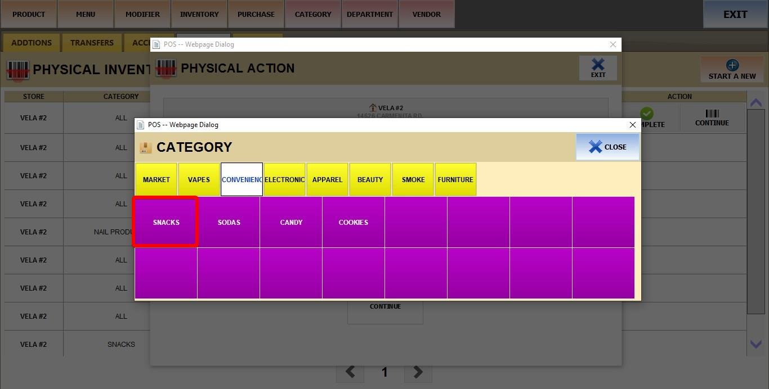Go to the next page arrow
The image size is (769, 389).
coord(418,372)
